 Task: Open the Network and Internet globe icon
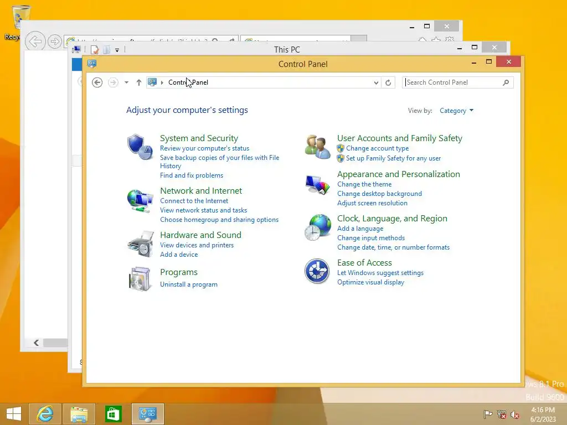point(140,200)
